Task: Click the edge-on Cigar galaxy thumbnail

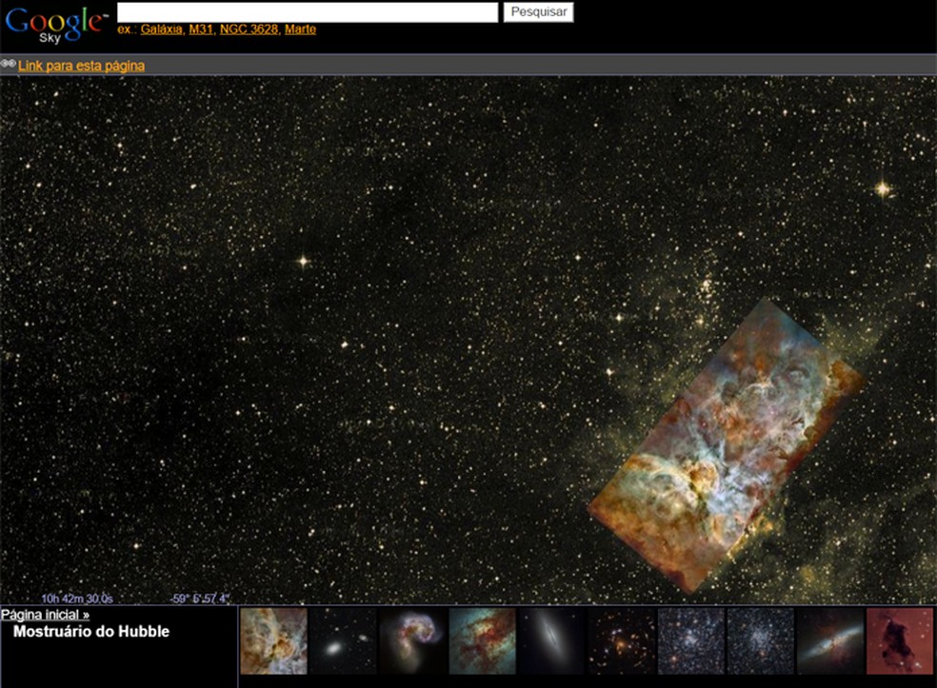Action: [832, 641]
